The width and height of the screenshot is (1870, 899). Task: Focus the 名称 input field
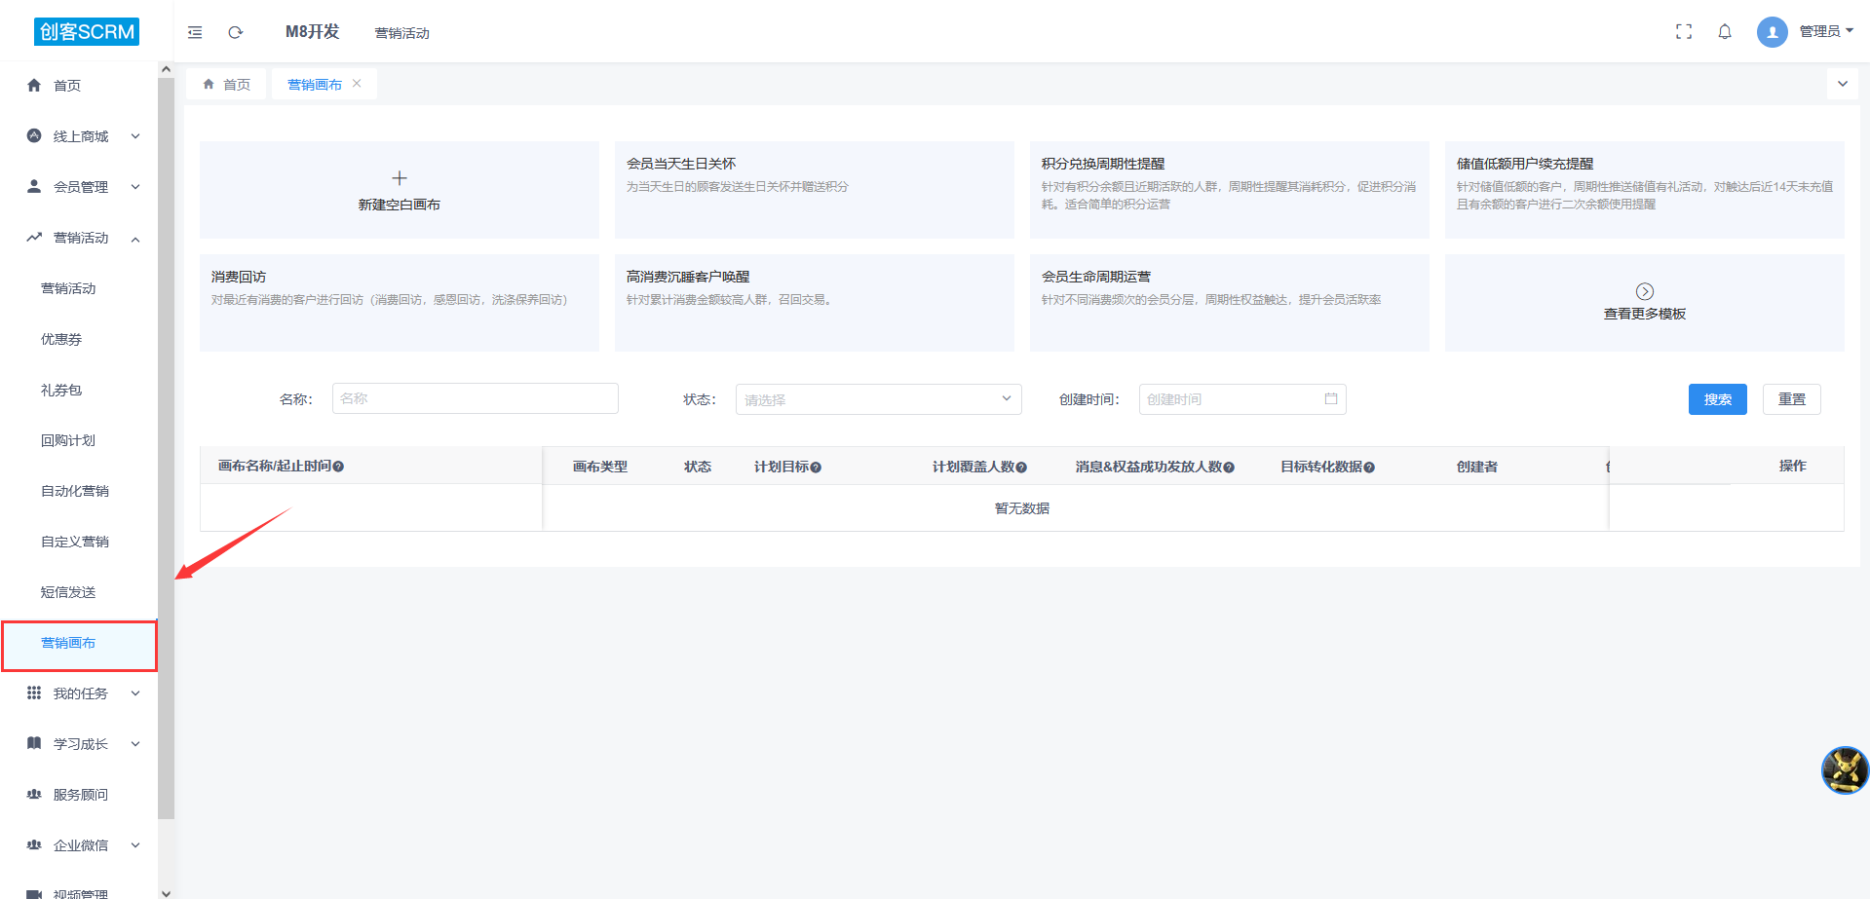476,398
